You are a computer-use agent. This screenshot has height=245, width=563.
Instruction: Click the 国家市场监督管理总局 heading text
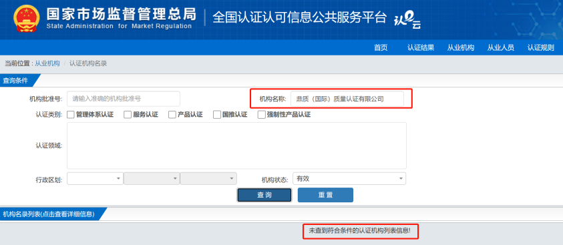tap(122, 13)
